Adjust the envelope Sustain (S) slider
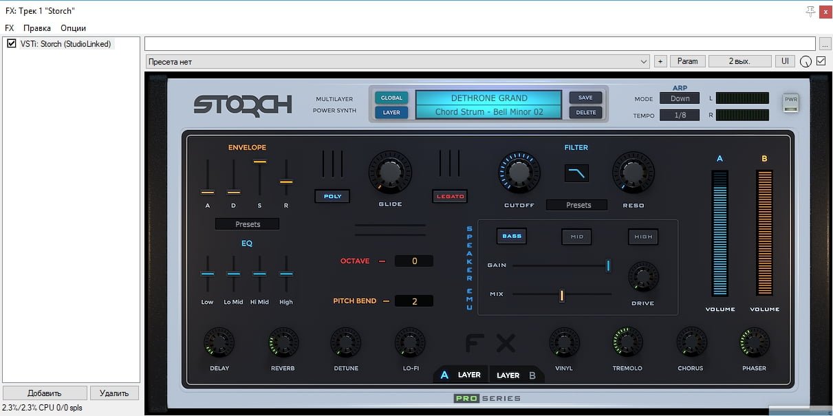833x416 pixels. [259, 162]
